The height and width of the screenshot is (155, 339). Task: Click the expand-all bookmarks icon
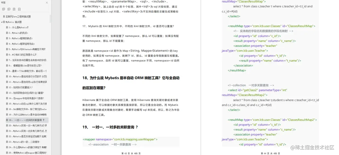click(x=4, y=9)
